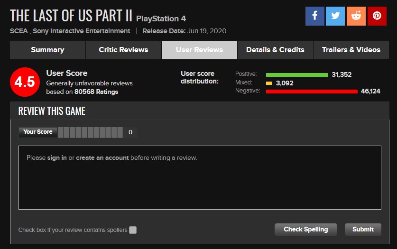Follow the create an account link
The image size is (397, 249).
(102, 158)
